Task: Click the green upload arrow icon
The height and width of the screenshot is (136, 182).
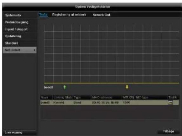Action: [65, 87]
